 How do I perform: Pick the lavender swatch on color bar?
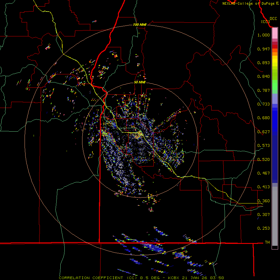click(x=275, y=99)
